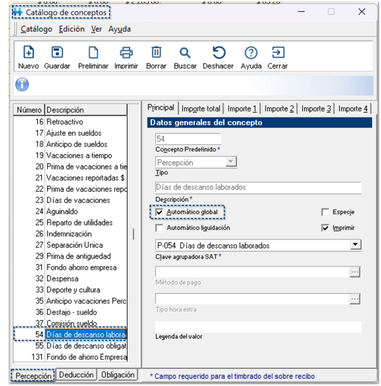Select row 26 Indemnización
Image resolution: width=381 pixels, height=386 pixels.
pos(70,234)
